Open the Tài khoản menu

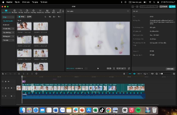click(44, 2)
